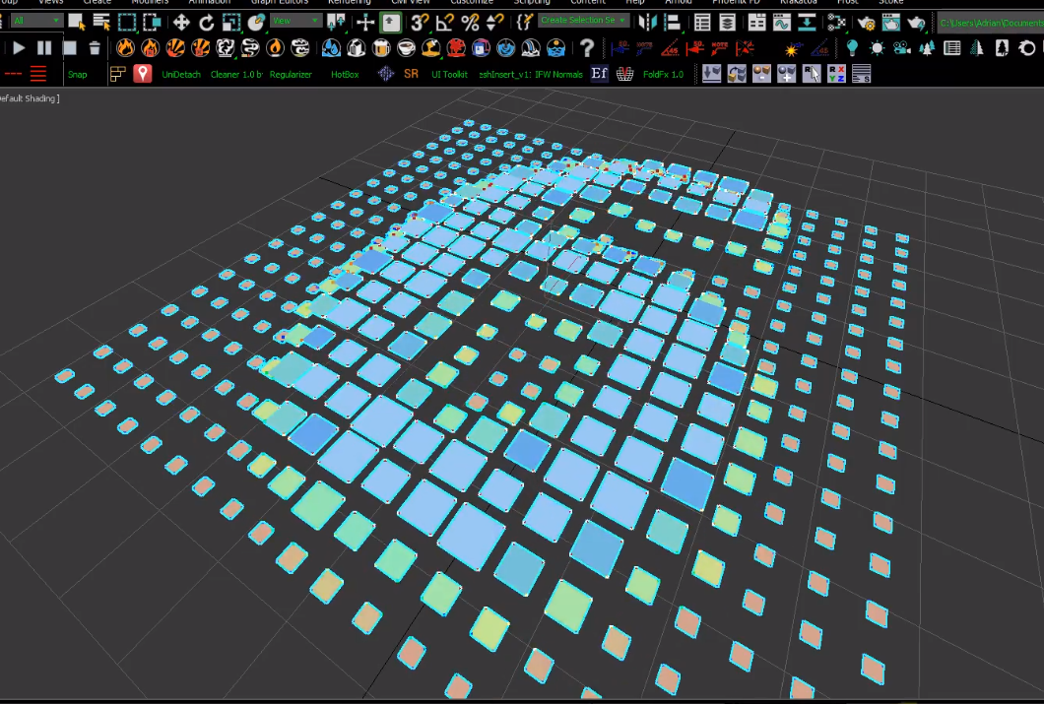Viewport: 1044px width, 704px height.
Task: Click the Edit Named Selection Sets icon
Action: click(x=525, y=23)
